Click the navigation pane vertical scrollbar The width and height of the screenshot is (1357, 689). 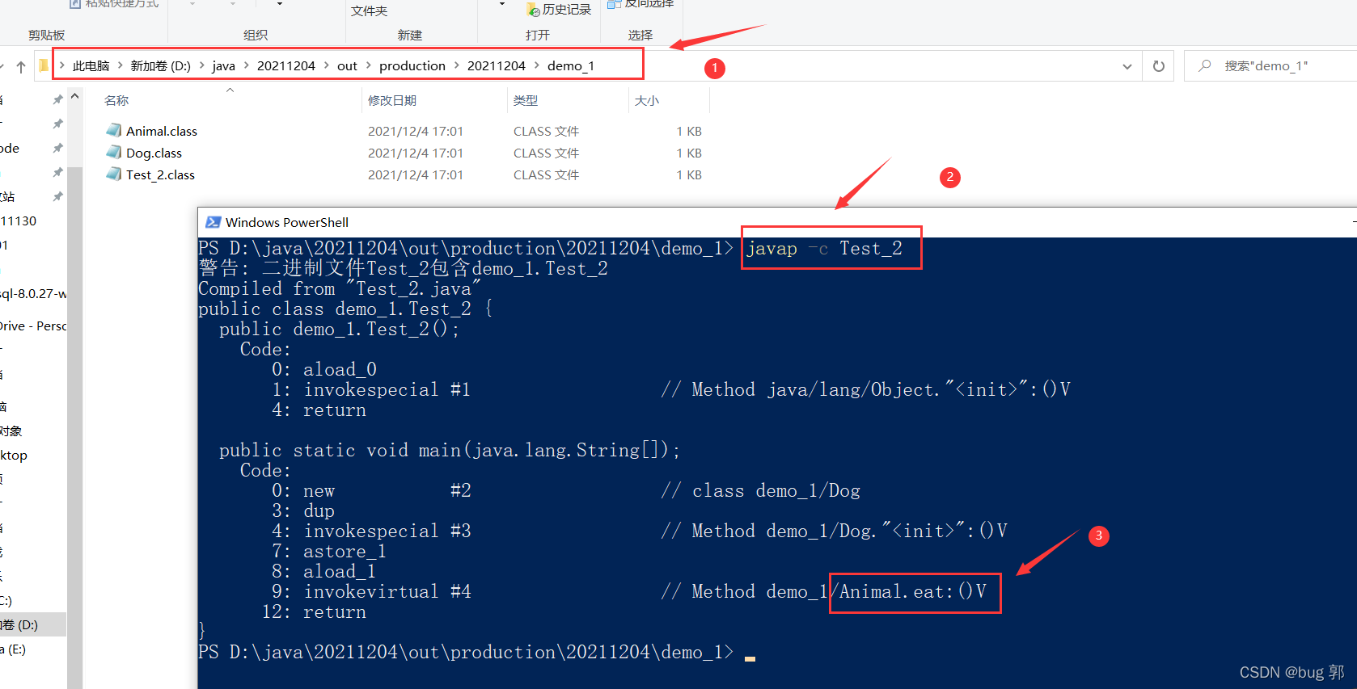[x=75, y=427]
